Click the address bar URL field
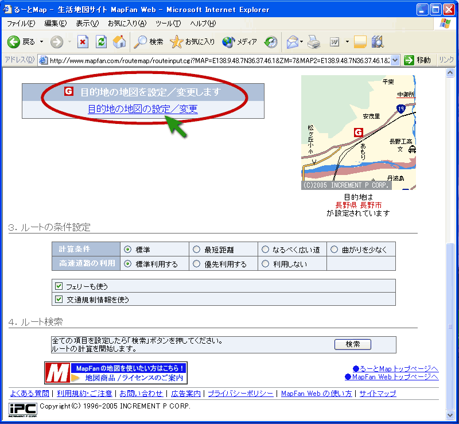459x424 pixels. click(220, 61)
